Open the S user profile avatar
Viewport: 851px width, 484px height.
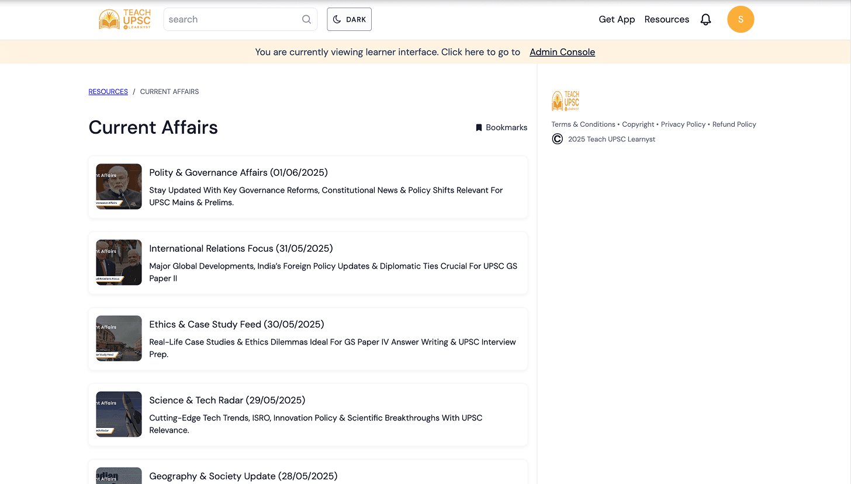point(741,19)
